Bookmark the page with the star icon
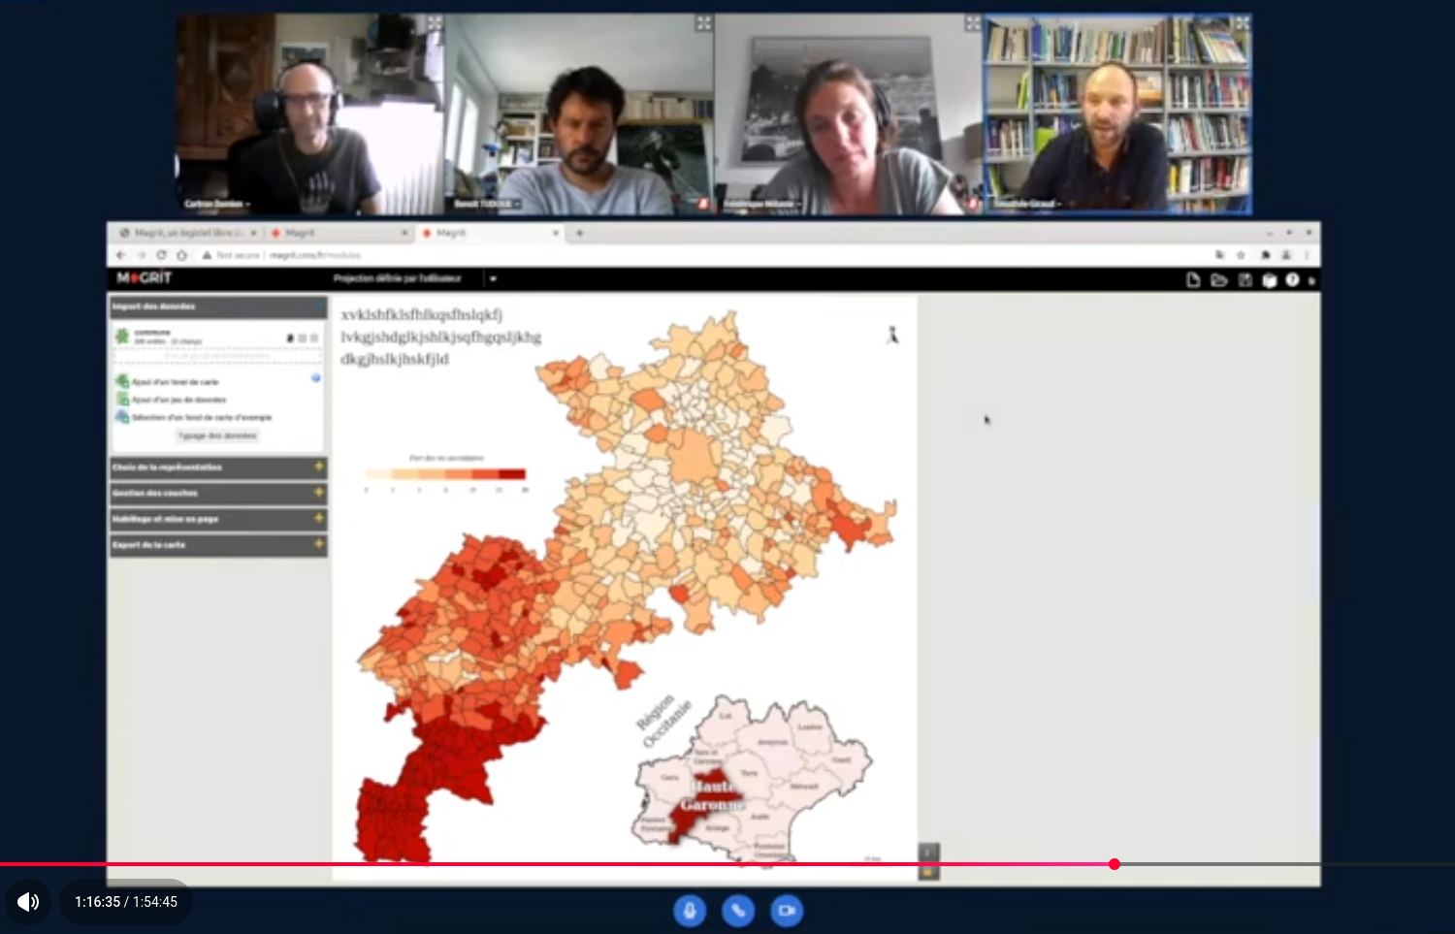This screenshot has width=1455, height=934. coord(1241,255)
